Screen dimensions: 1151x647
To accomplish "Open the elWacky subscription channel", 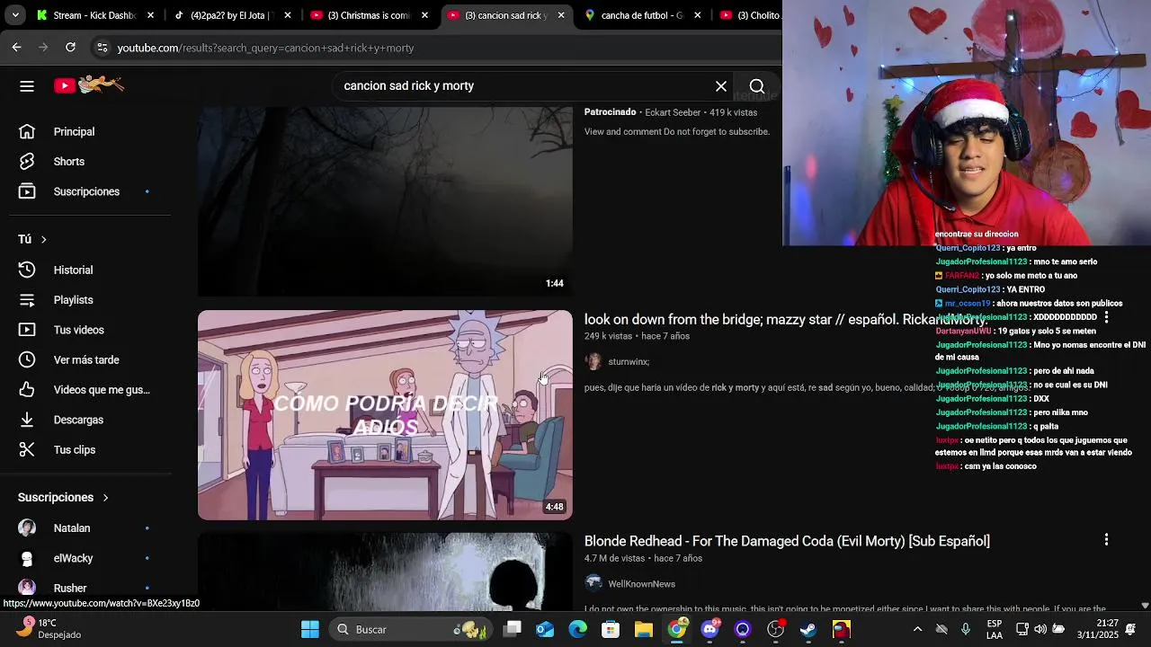I will click(90, 558).
